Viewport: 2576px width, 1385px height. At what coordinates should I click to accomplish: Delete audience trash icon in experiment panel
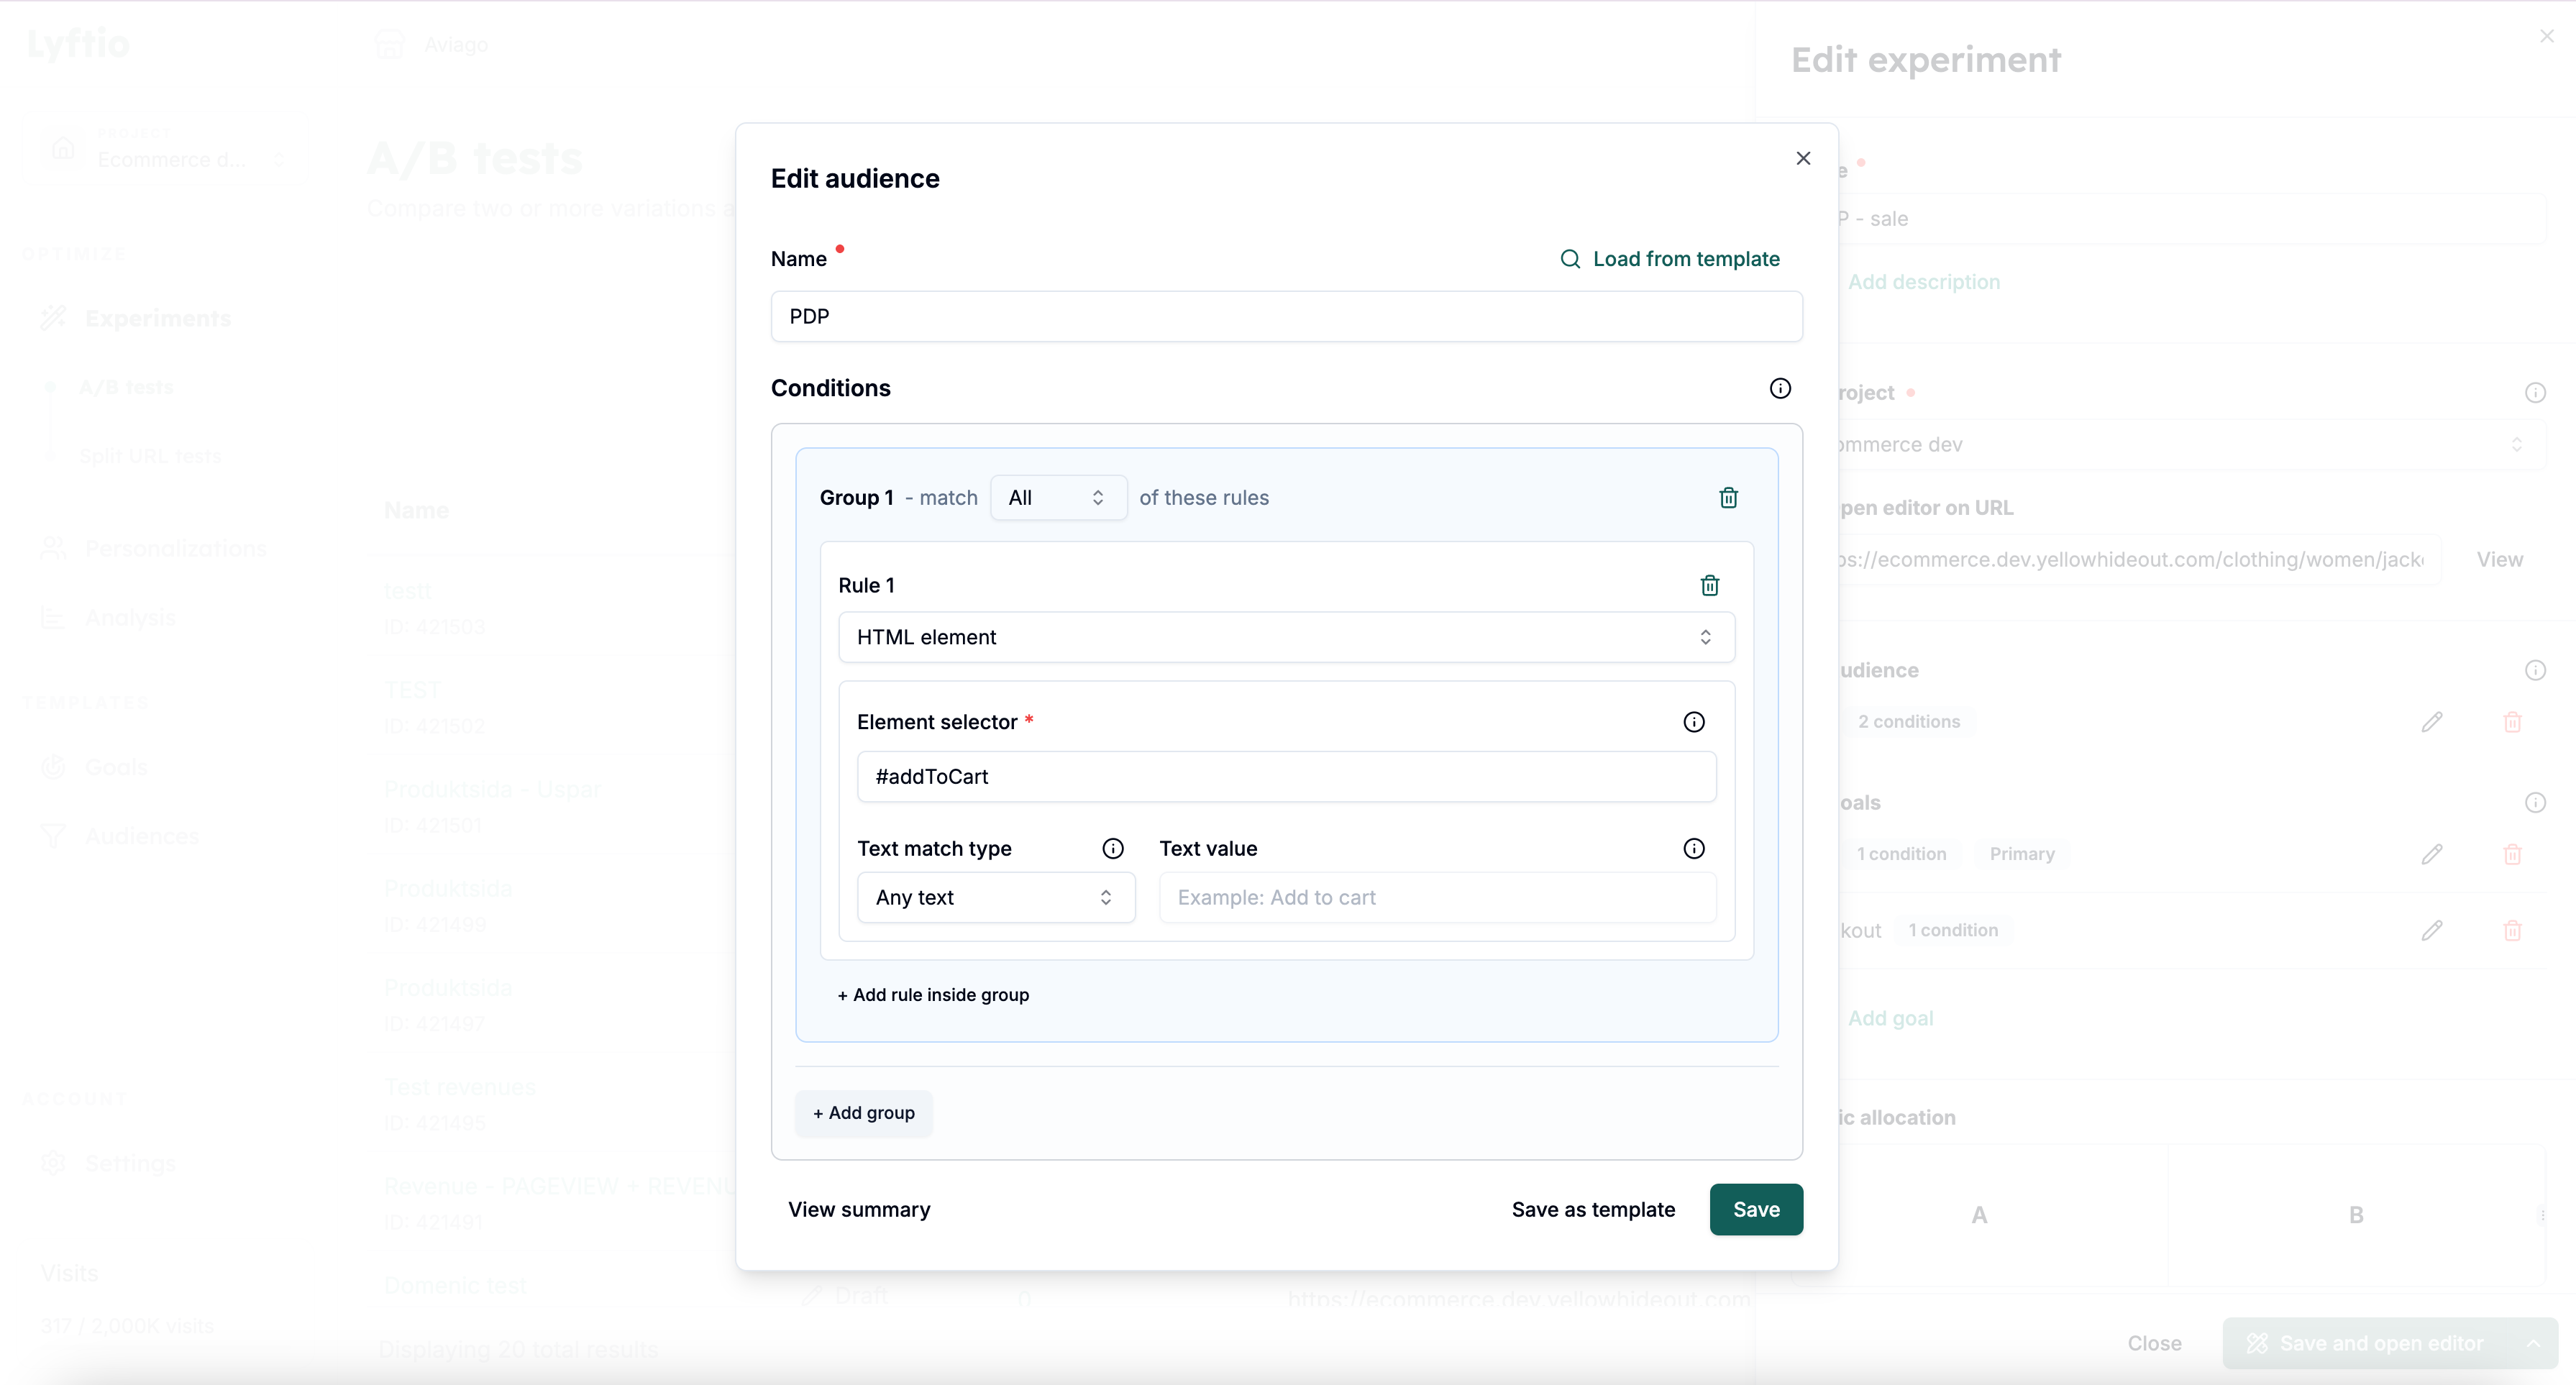point(2512,722)
